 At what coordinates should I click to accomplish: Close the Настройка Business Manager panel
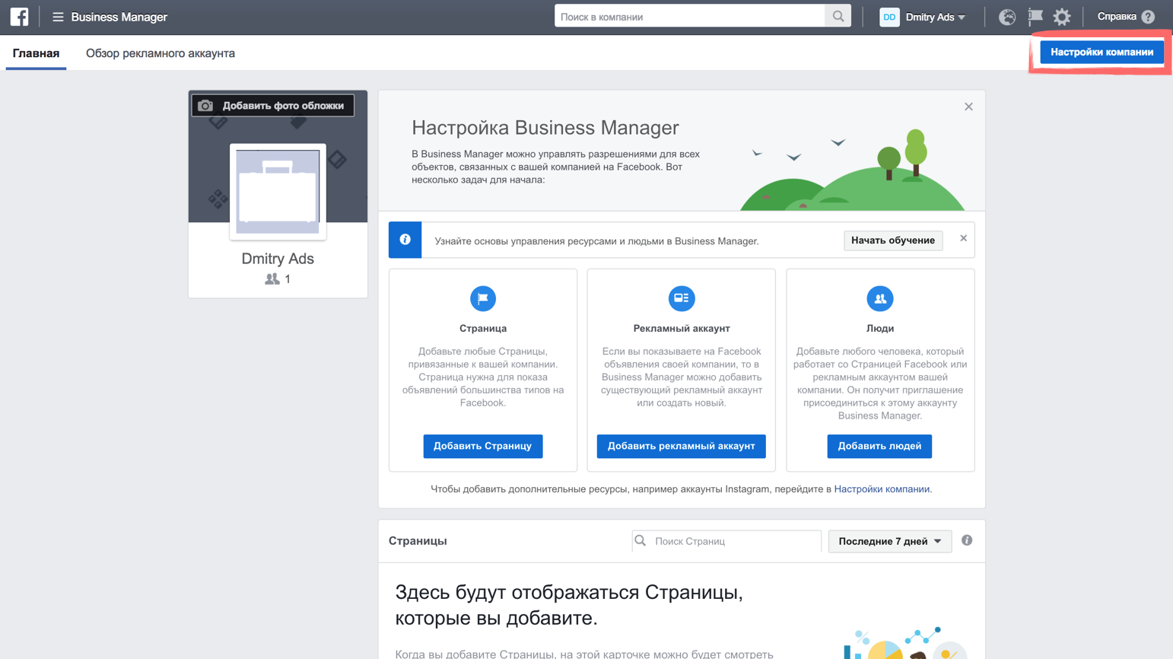(968, 107)
